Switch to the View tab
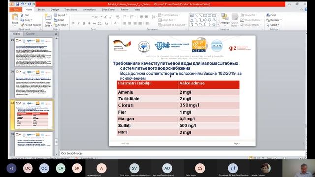The image size is (315, 177). (137, 10)
